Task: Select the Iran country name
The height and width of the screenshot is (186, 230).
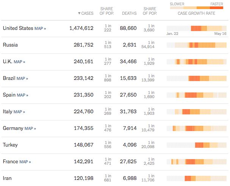Action: 7,178
